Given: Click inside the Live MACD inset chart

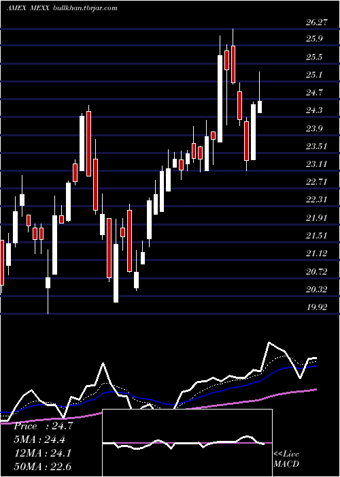Looking at the screenshot, I should (187, 443).
